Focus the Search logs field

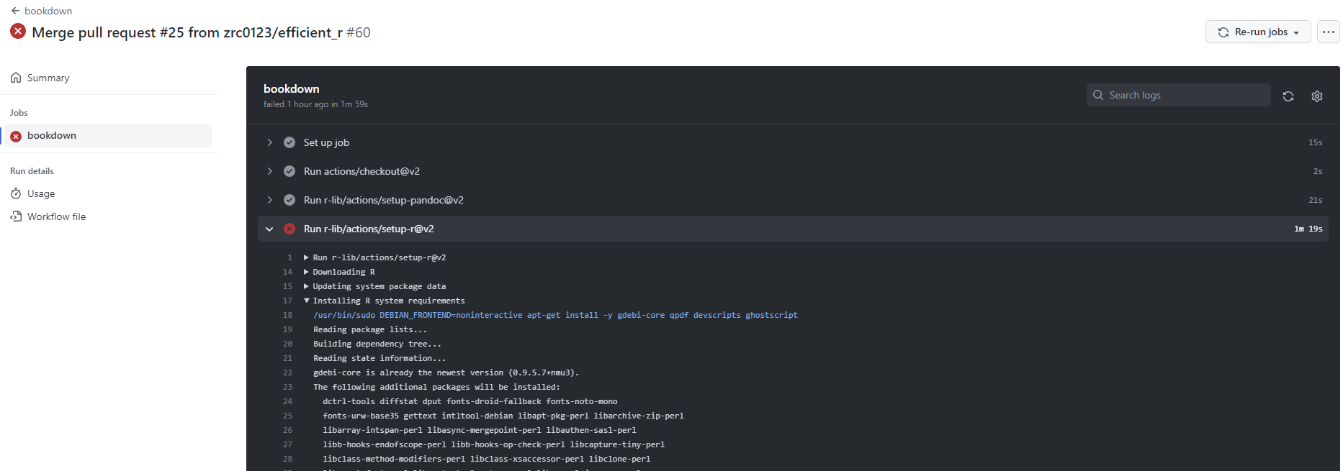pos(1178,95)
